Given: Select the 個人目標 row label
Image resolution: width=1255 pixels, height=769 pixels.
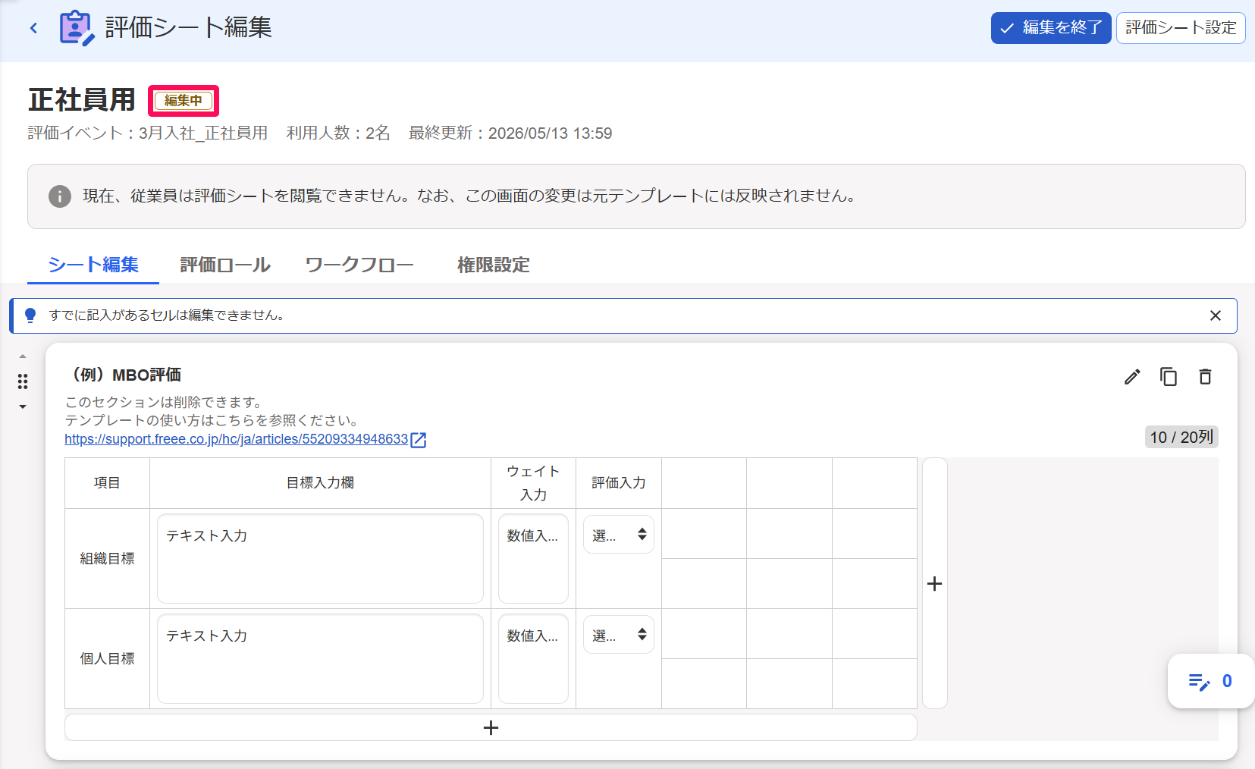Looking at the screenshot, I should [107, 659].
